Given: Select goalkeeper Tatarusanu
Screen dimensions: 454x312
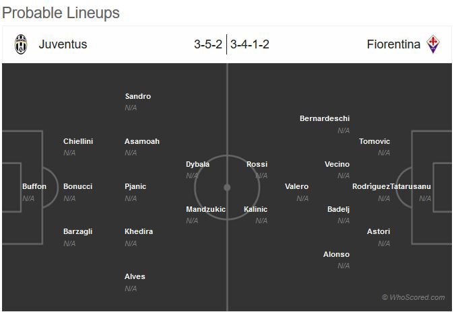Looking at the screenshot, I should pos(411,186).
